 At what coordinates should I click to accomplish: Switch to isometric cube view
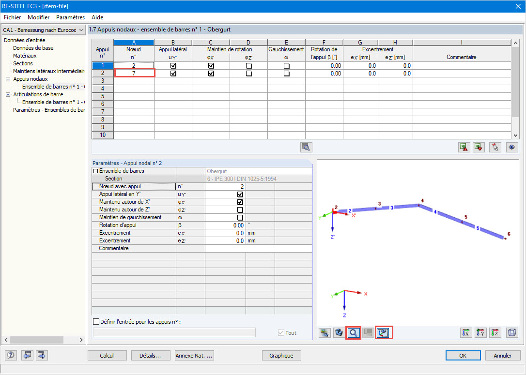tap(512, 333)
